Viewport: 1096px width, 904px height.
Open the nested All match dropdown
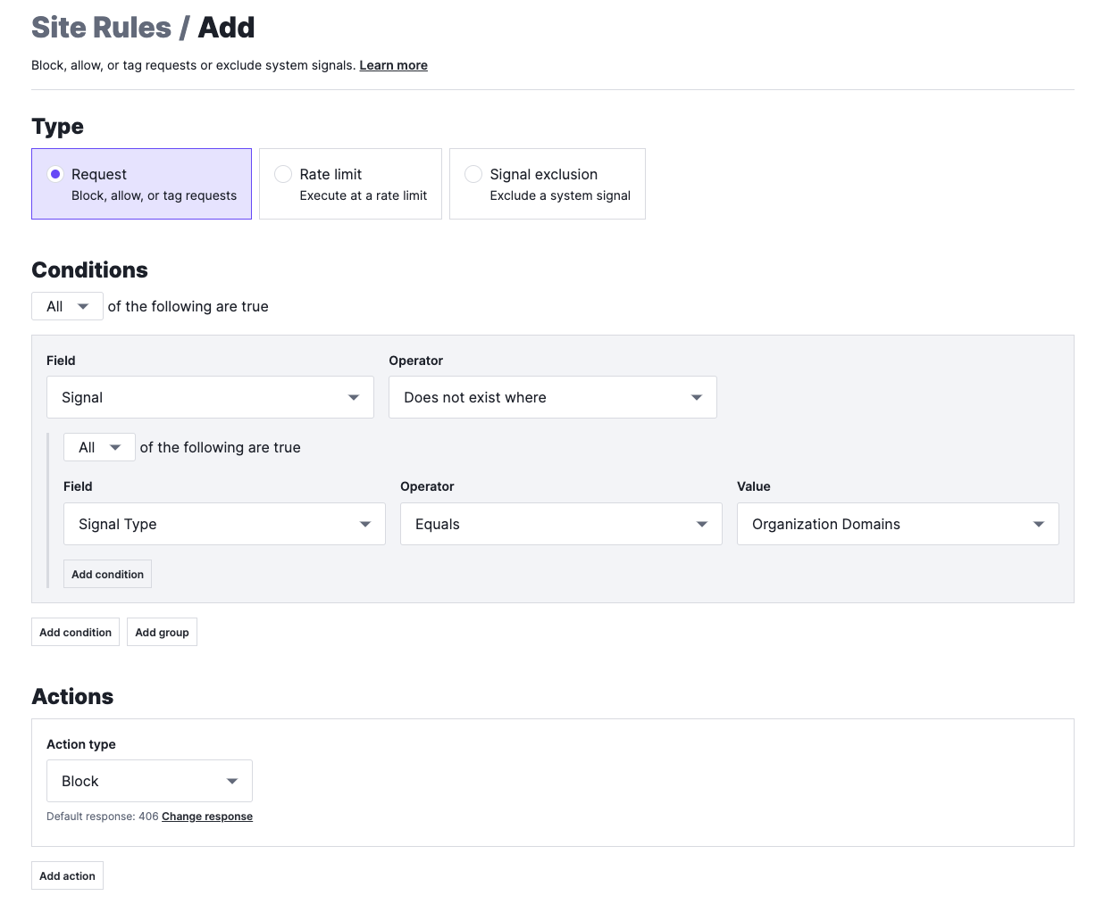click(x=99, y=447)
